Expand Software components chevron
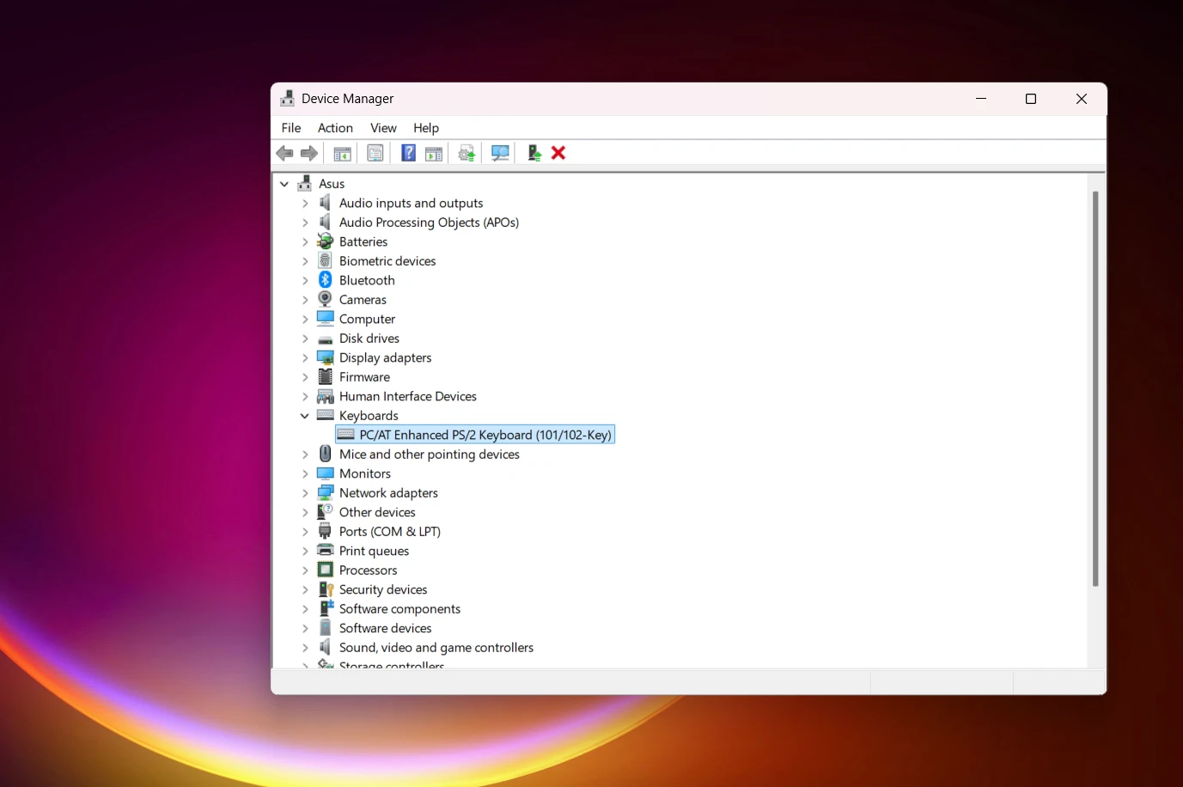 [305, 609]
